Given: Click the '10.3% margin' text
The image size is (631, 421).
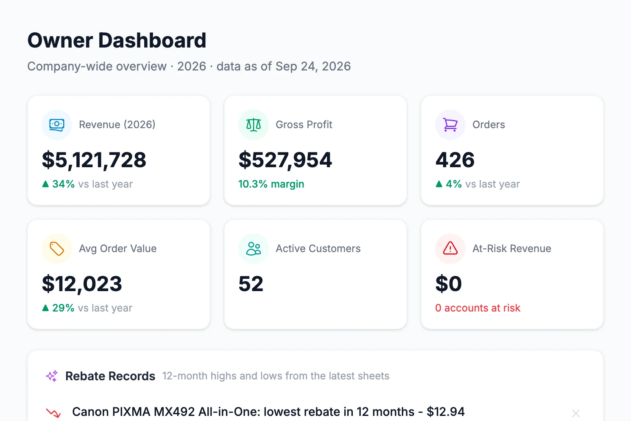Looking at the screenshot, I should [x=271, y=184].
